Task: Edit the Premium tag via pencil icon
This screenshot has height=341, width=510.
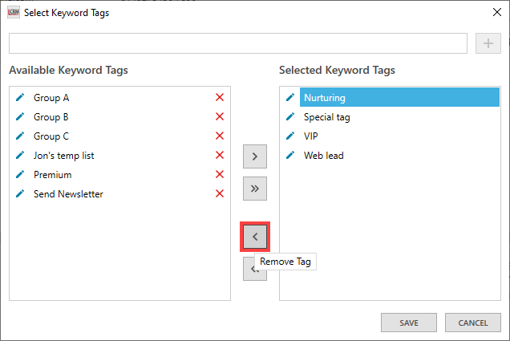Action: (20, 175)
